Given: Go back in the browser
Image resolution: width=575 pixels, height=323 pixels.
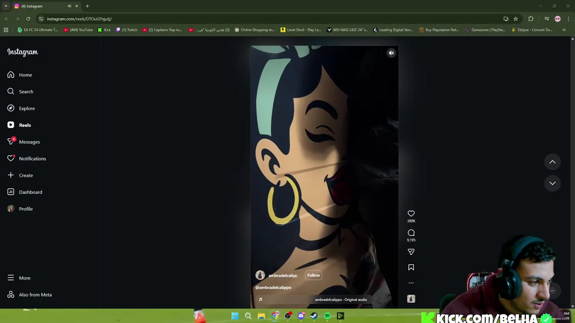Looking at the screenshot, I should tap(6, 19).
